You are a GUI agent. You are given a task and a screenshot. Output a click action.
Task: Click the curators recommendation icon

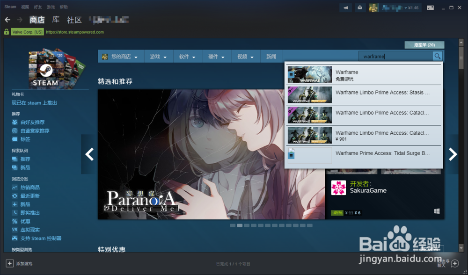coord(15,130)
